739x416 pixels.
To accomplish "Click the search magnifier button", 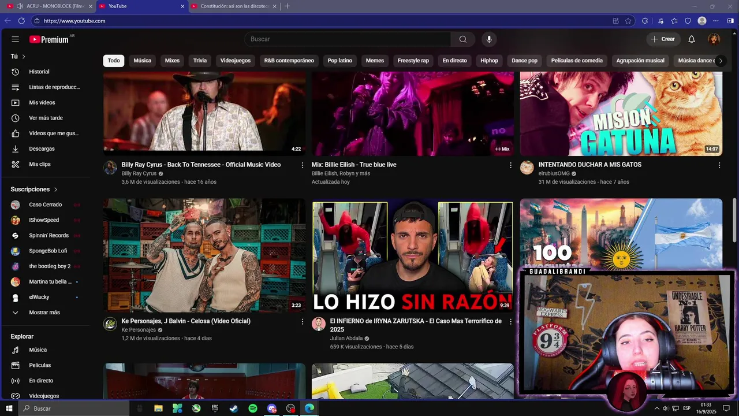I will [x=463, y=39].
